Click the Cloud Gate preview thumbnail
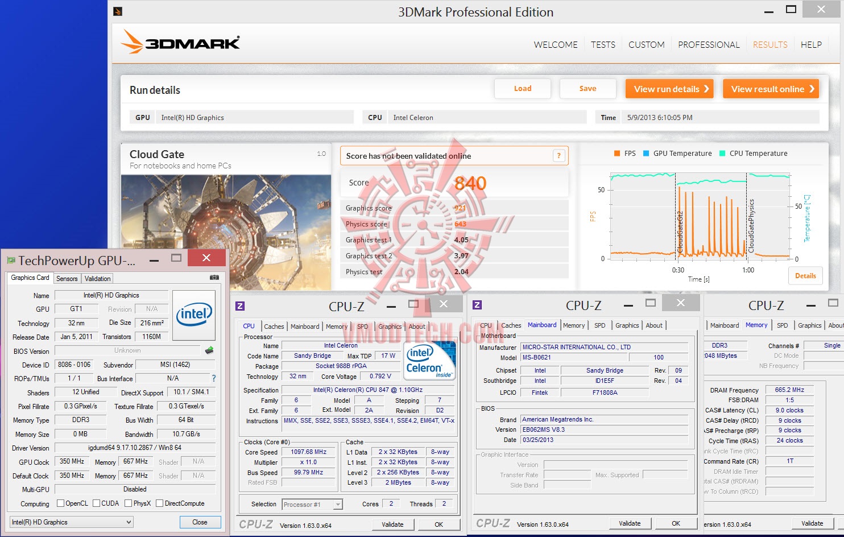The height and width of the screenshot is (537, 844). click(x=226, y=233)
